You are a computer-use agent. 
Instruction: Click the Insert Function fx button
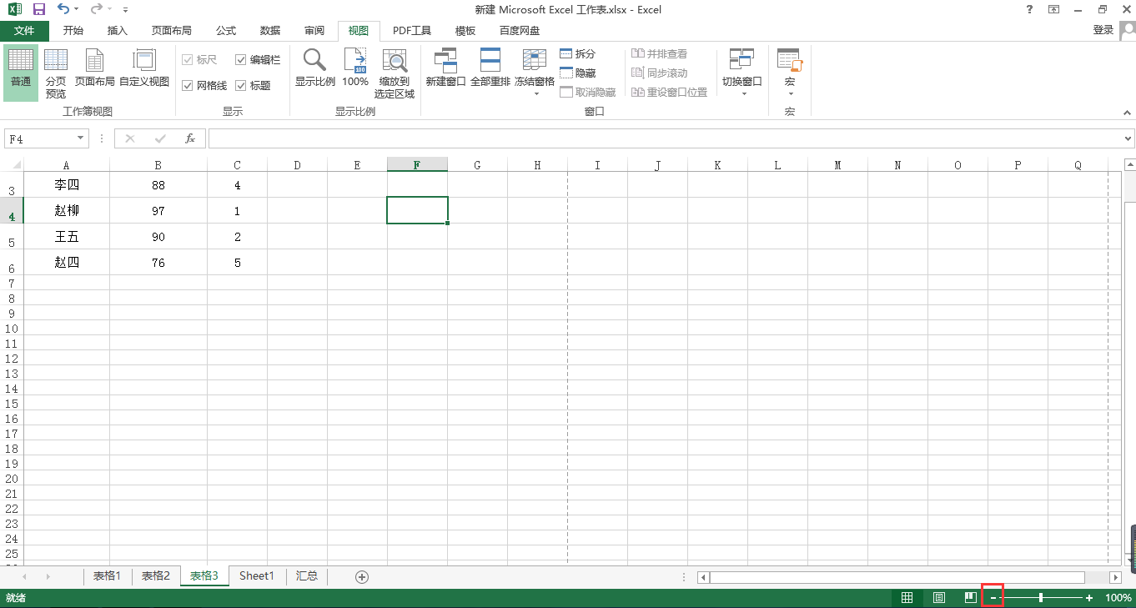(x=190, y=138)
